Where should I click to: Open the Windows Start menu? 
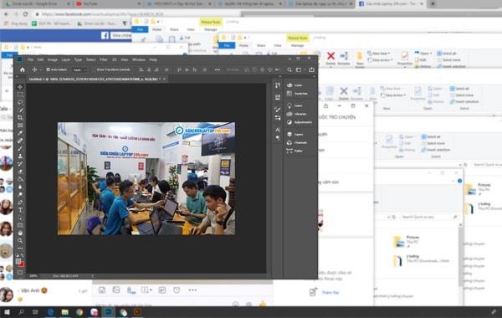click(7, 312)
